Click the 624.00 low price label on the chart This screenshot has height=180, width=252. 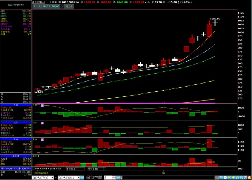[39, 92]
